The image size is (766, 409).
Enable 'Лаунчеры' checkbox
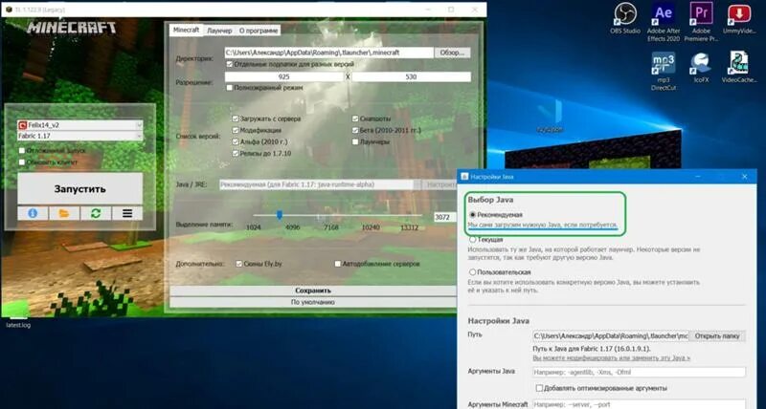[355, 141]
